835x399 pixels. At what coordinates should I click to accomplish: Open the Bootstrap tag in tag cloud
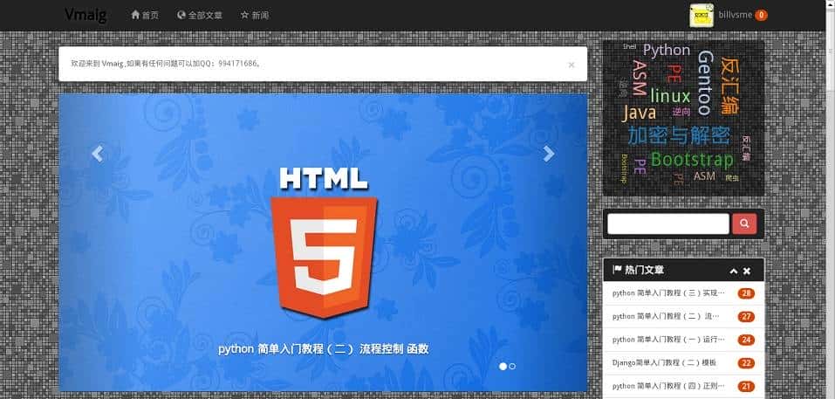(692, 160)
